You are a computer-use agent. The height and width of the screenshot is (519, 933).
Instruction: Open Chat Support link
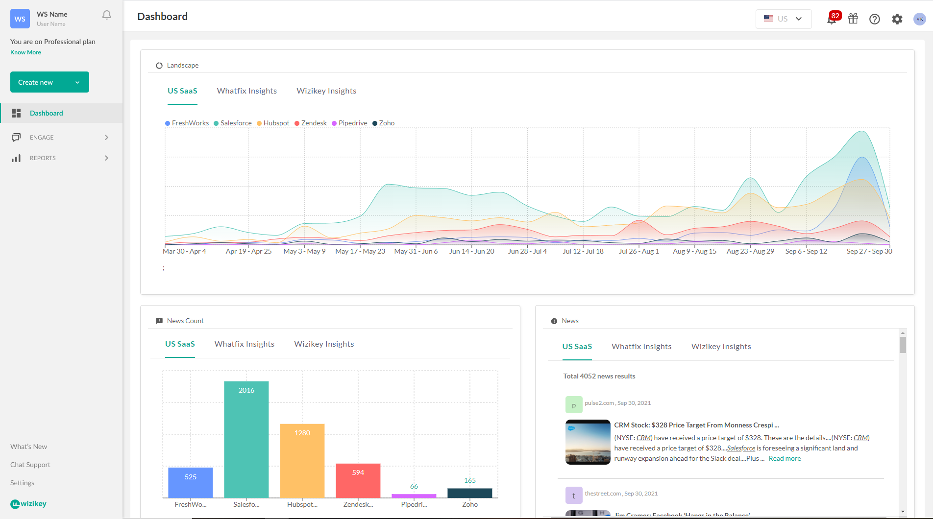[30, 465]
